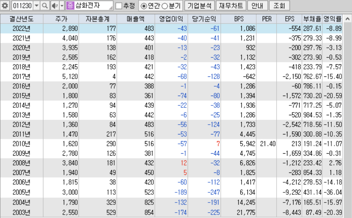
Task: Click the 매출액 column header
Action: tap(136, 19)
